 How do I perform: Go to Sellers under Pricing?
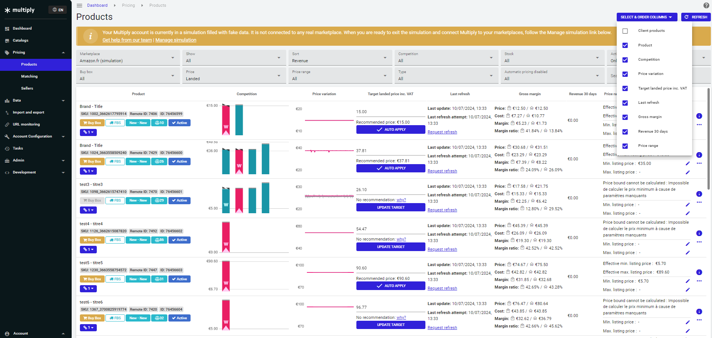36,88
